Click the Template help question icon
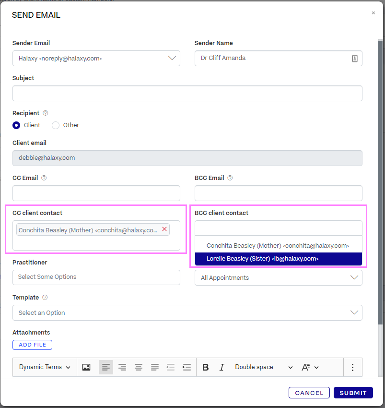Viewport: 385px width, 408px height. (x=45, y=297)
